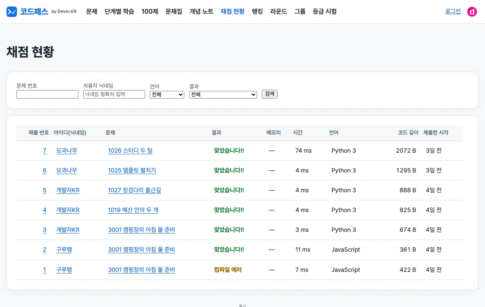The height and width of the screenshot is (307, 485).
Task: Open submission number 1
Action: pos(44,270)
